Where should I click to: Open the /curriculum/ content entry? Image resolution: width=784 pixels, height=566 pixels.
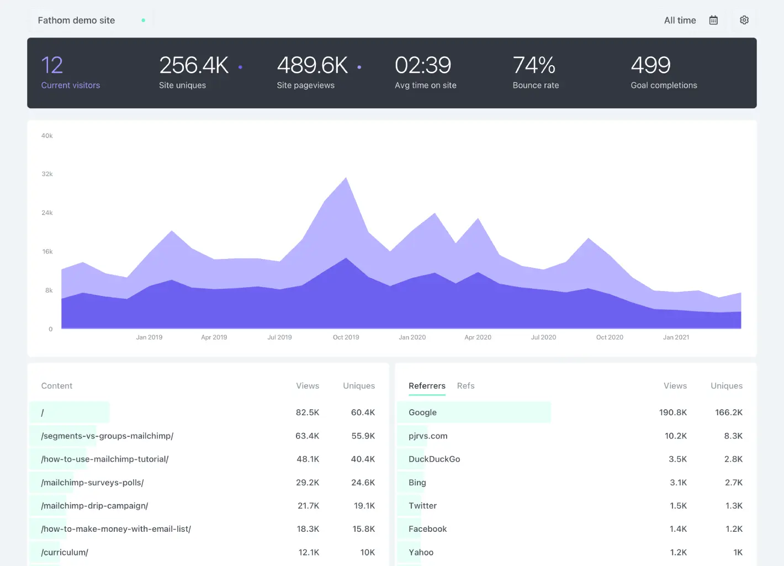coord(64,552)
